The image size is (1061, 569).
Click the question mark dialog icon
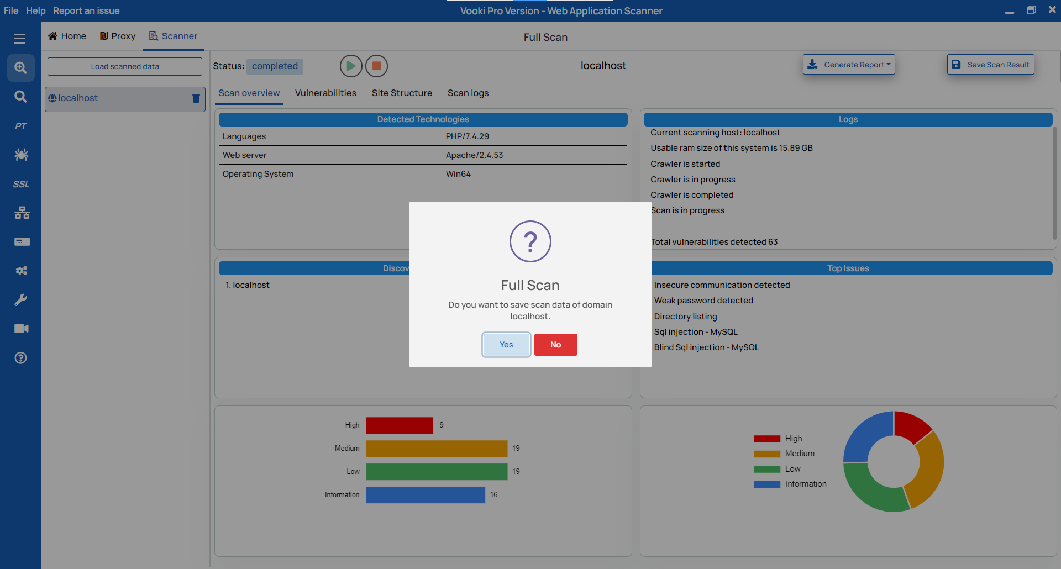(x=530, y=241)
